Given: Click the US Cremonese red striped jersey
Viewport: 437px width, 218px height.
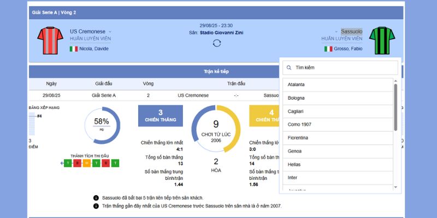Looking at the screenshot, I should click(x=50, y=41).
